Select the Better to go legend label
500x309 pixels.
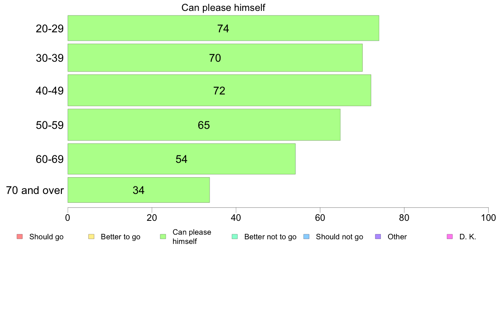120,237
